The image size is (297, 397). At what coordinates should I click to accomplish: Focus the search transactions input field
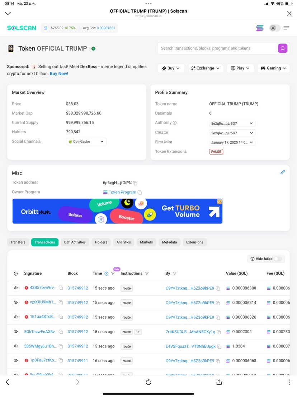[217, 48]
